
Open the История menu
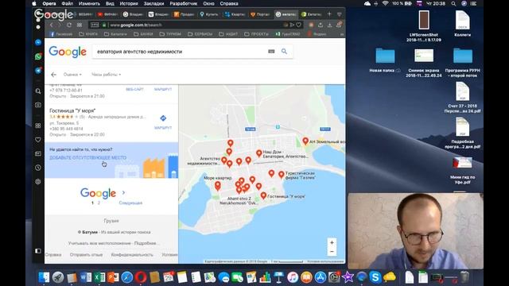pos(129,3)
